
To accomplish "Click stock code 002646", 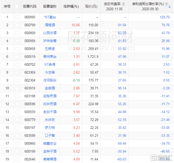I will click(x=30, y=159).
